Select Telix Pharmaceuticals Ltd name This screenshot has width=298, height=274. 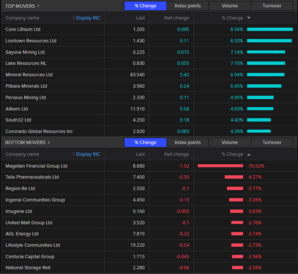pyautogui.click(x=32, y=177)
